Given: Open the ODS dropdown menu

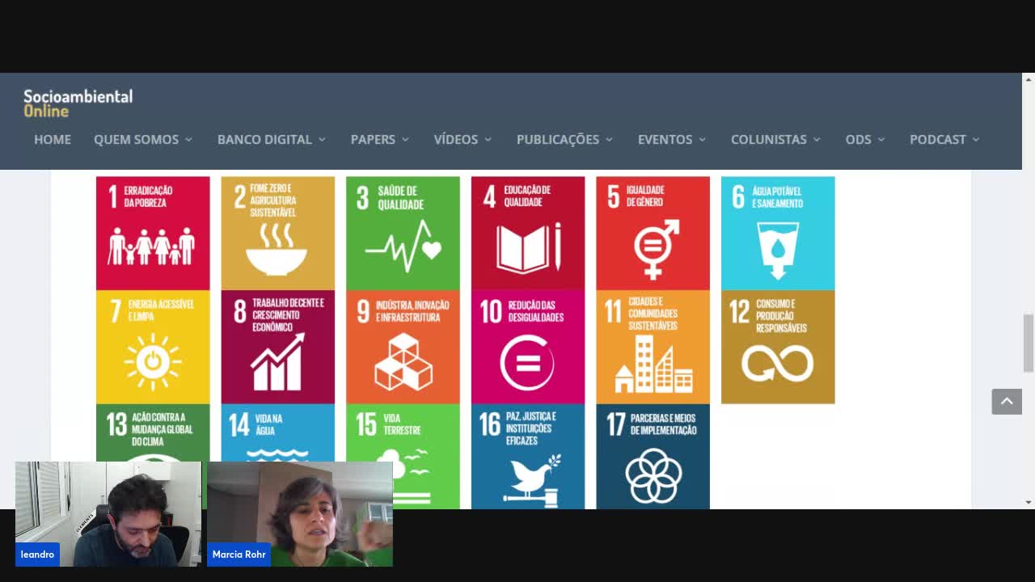Looking at the screenshot, I should (x=865, y=139).
